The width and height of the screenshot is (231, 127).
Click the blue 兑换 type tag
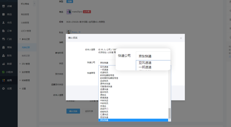click(x=70, y=2)
